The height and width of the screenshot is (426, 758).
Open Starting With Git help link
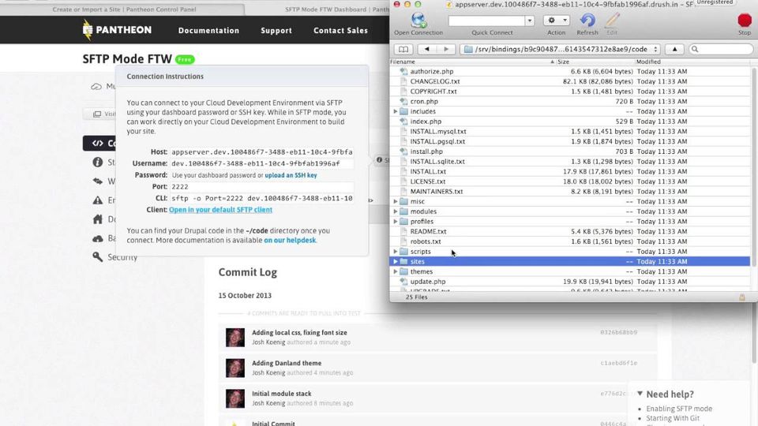[x=673, y=418]
